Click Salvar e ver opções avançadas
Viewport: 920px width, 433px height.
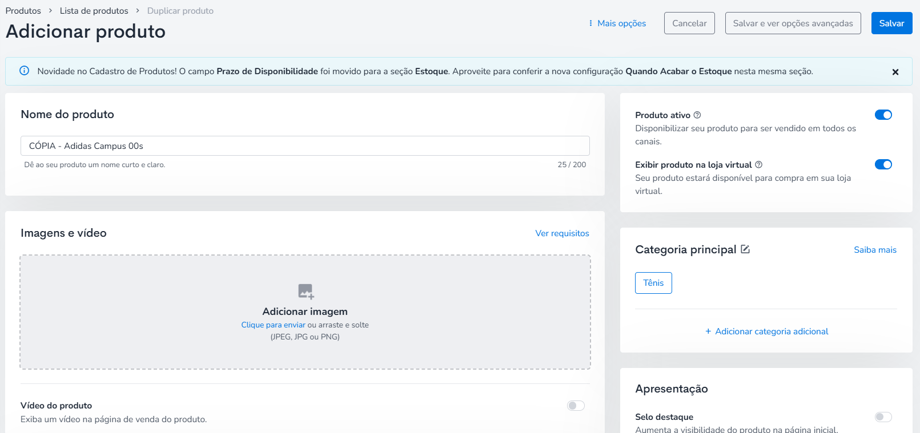[x=793, y=23]
